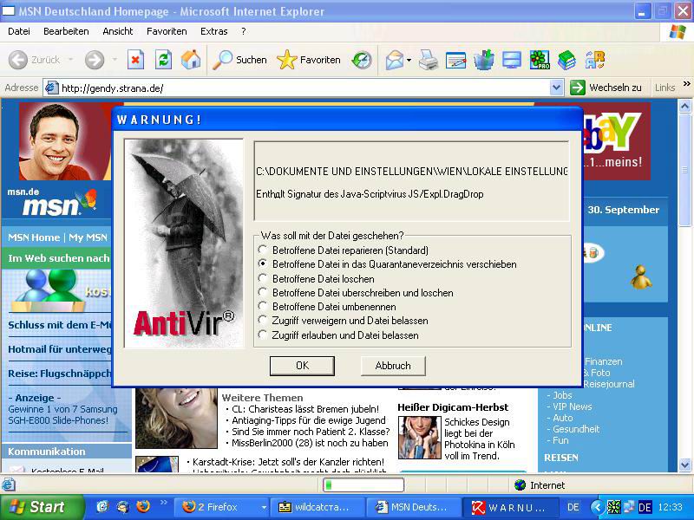Click the Edit page icon in toolbar
694x520 pixels.
point(456,60)
